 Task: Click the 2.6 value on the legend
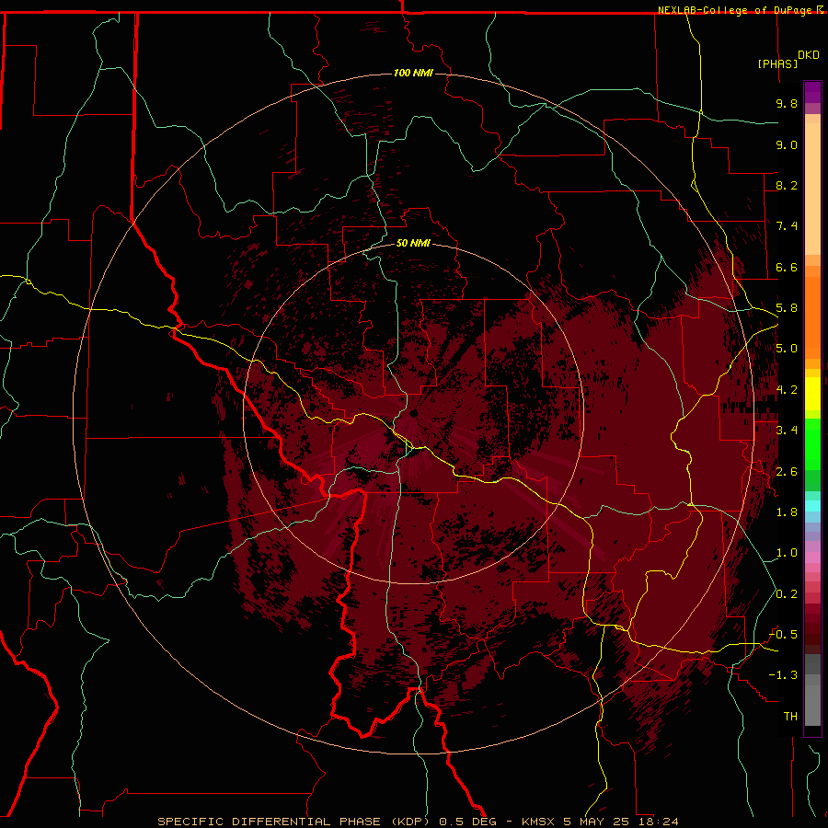[x=787, y=472]
